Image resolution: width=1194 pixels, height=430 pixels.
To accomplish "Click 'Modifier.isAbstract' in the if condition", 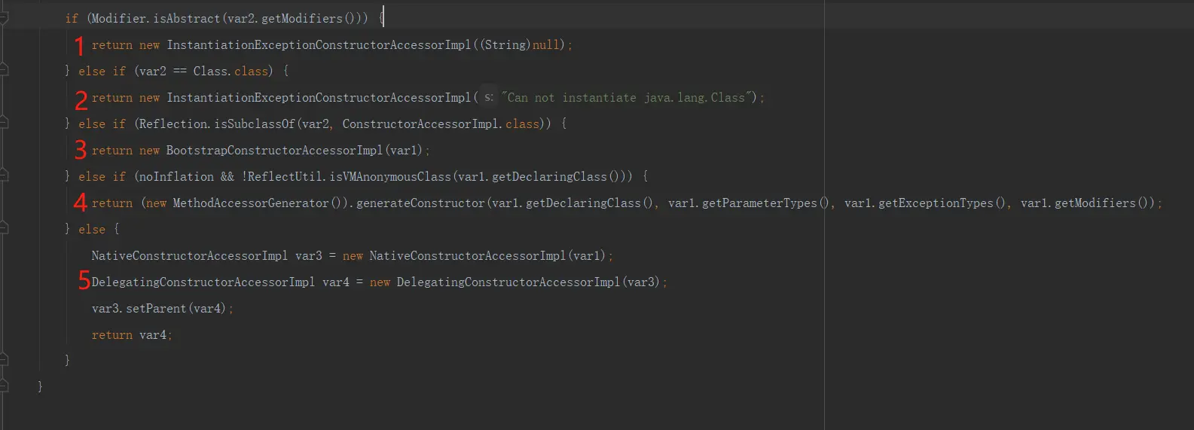I will point(156,18).
